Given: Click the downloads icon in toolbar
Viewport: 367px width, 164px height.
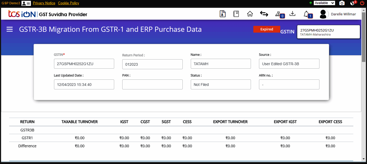Looking at the screenshot, I should pyautogui.click(x=293, y=14).
